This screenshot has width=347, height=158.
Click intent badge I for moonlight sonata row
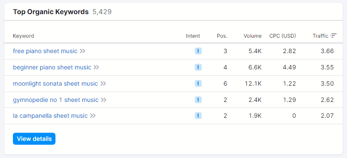[198, 83]
